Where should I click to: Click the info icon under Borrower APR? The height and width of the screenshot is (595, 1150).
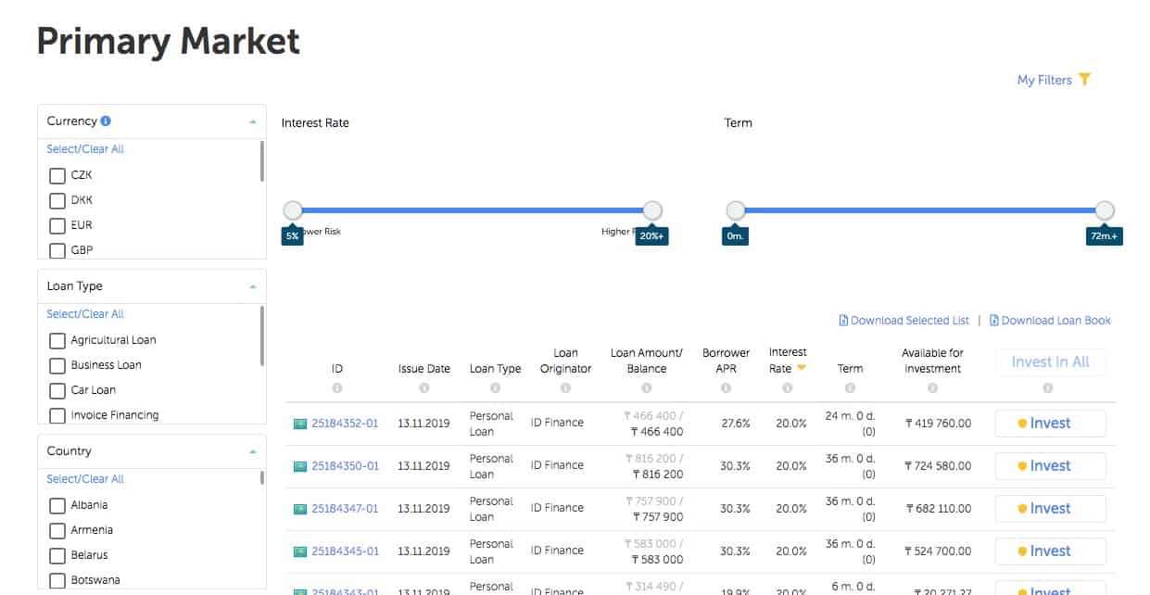(x=726, y=388)
